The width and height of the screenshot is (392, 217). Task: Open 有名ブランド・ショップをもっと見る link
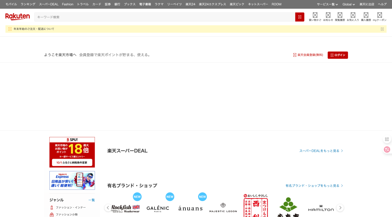point(314,186)
